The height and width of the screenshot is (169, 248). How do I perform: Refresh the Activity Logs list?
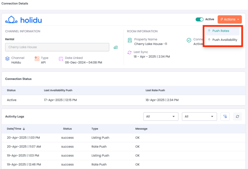pyautogui.click(x=237, y=116)
